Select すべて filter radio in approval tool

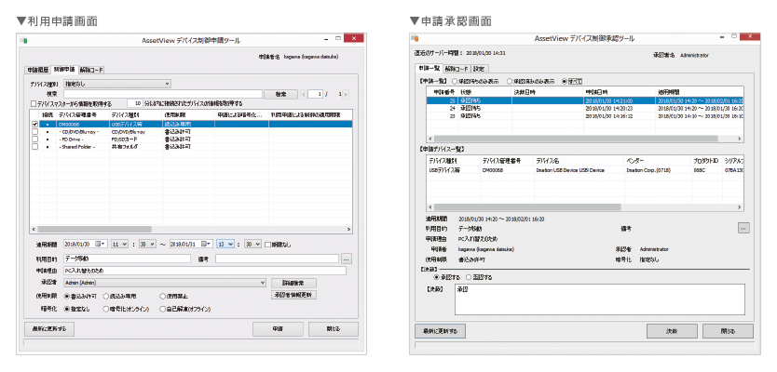coord(565,81)
